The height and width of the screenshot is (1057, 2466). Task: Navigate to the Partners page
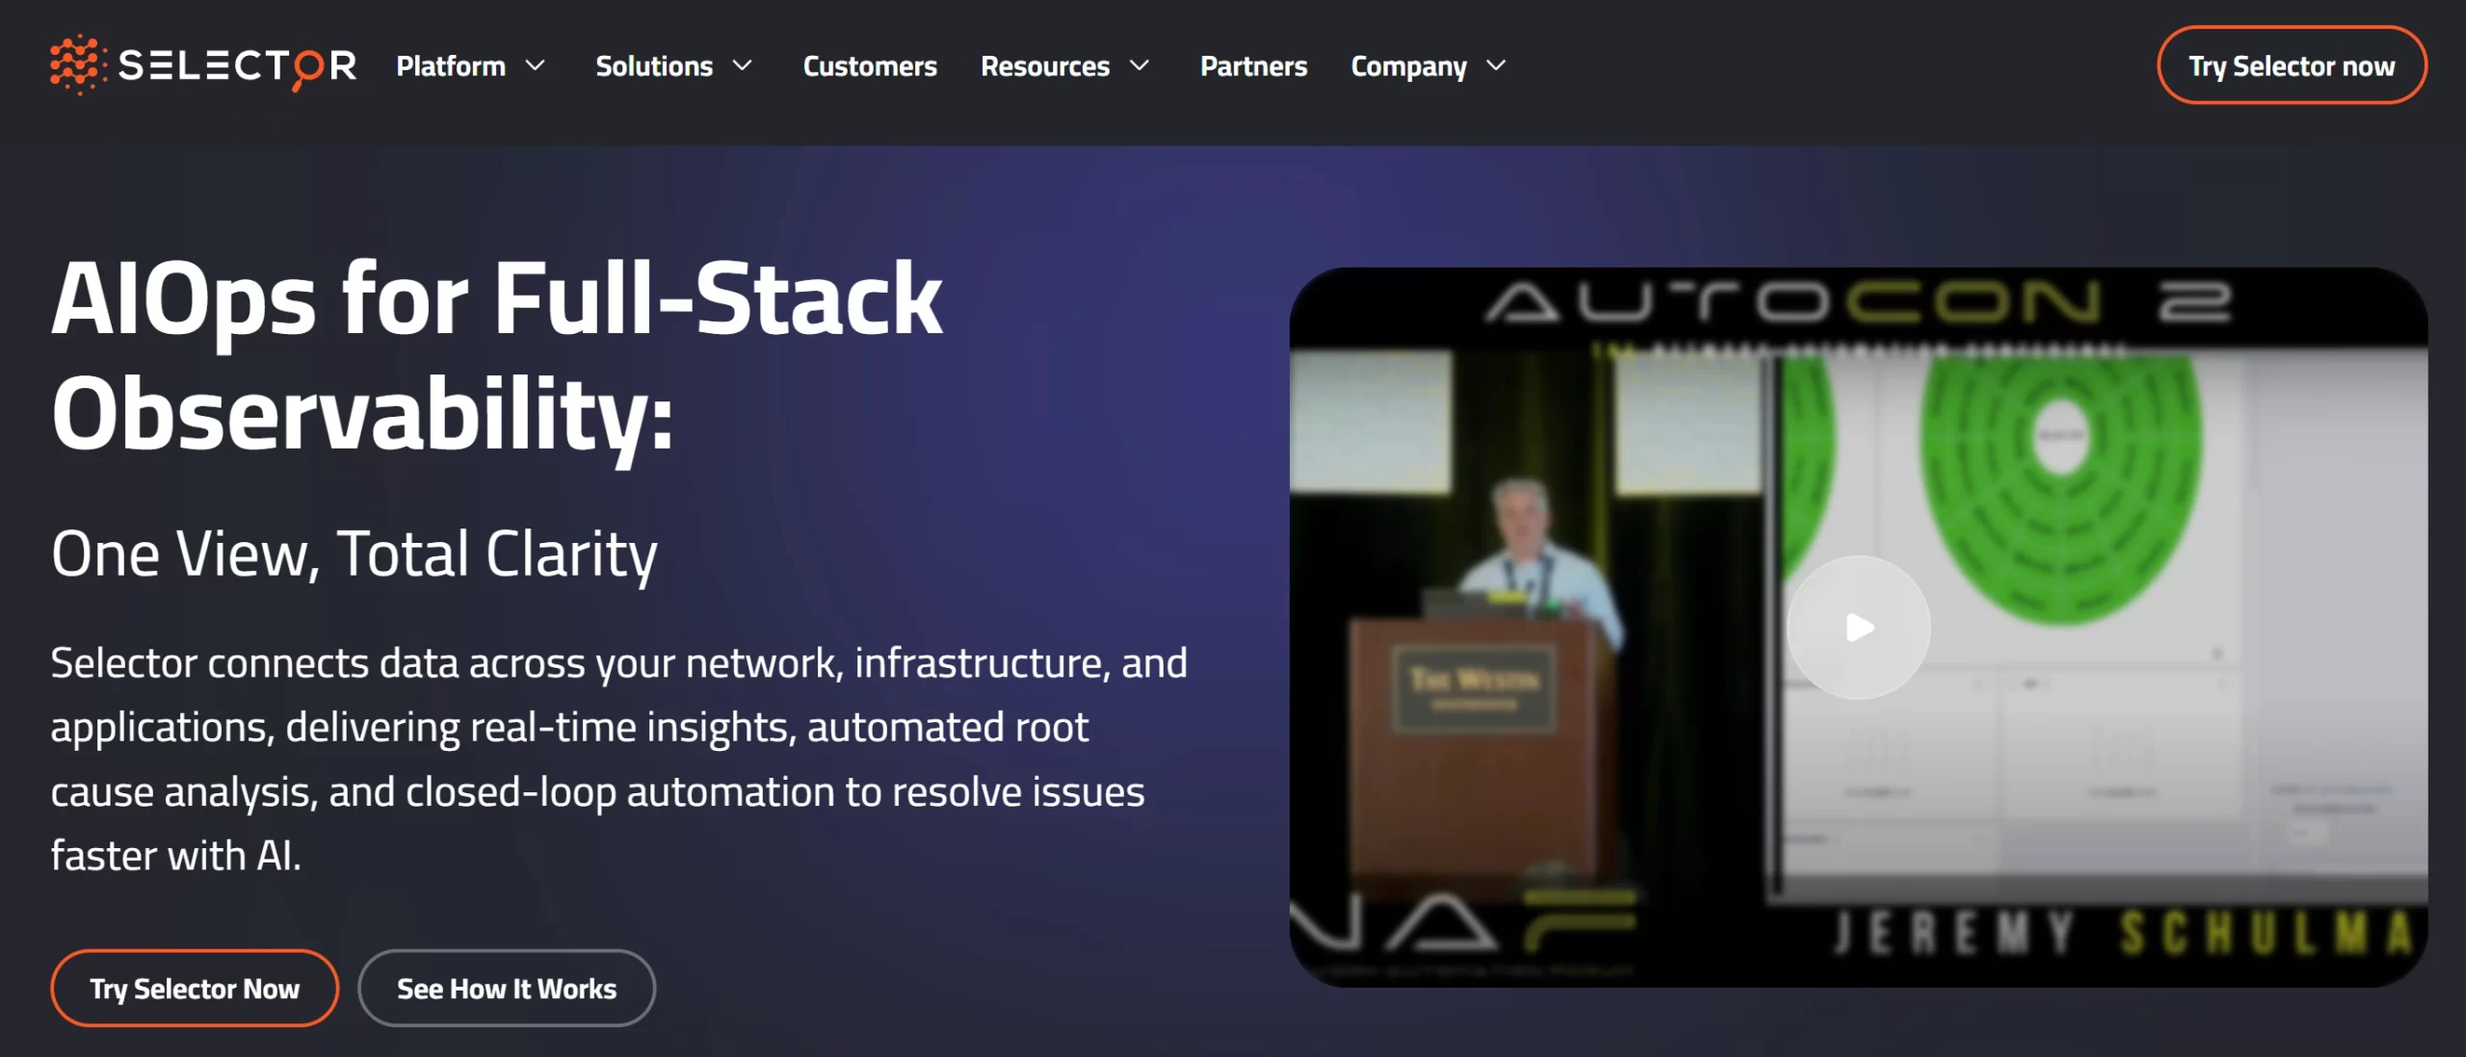(x=1253, y=65)
